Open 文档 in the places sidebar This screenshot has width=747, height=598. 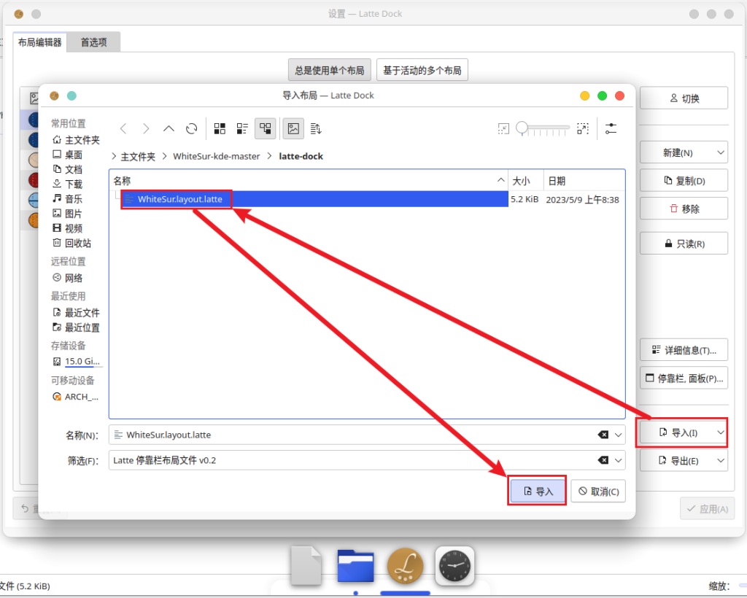(68, 169)
